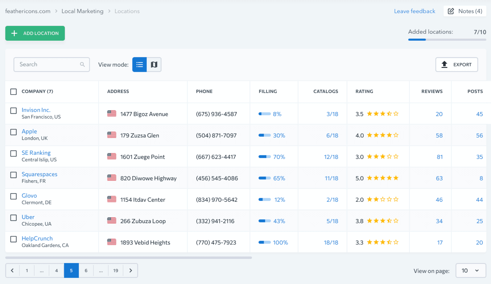Click the plus icon on Add Location
This screenshot has width=491, height=284.
14,33
